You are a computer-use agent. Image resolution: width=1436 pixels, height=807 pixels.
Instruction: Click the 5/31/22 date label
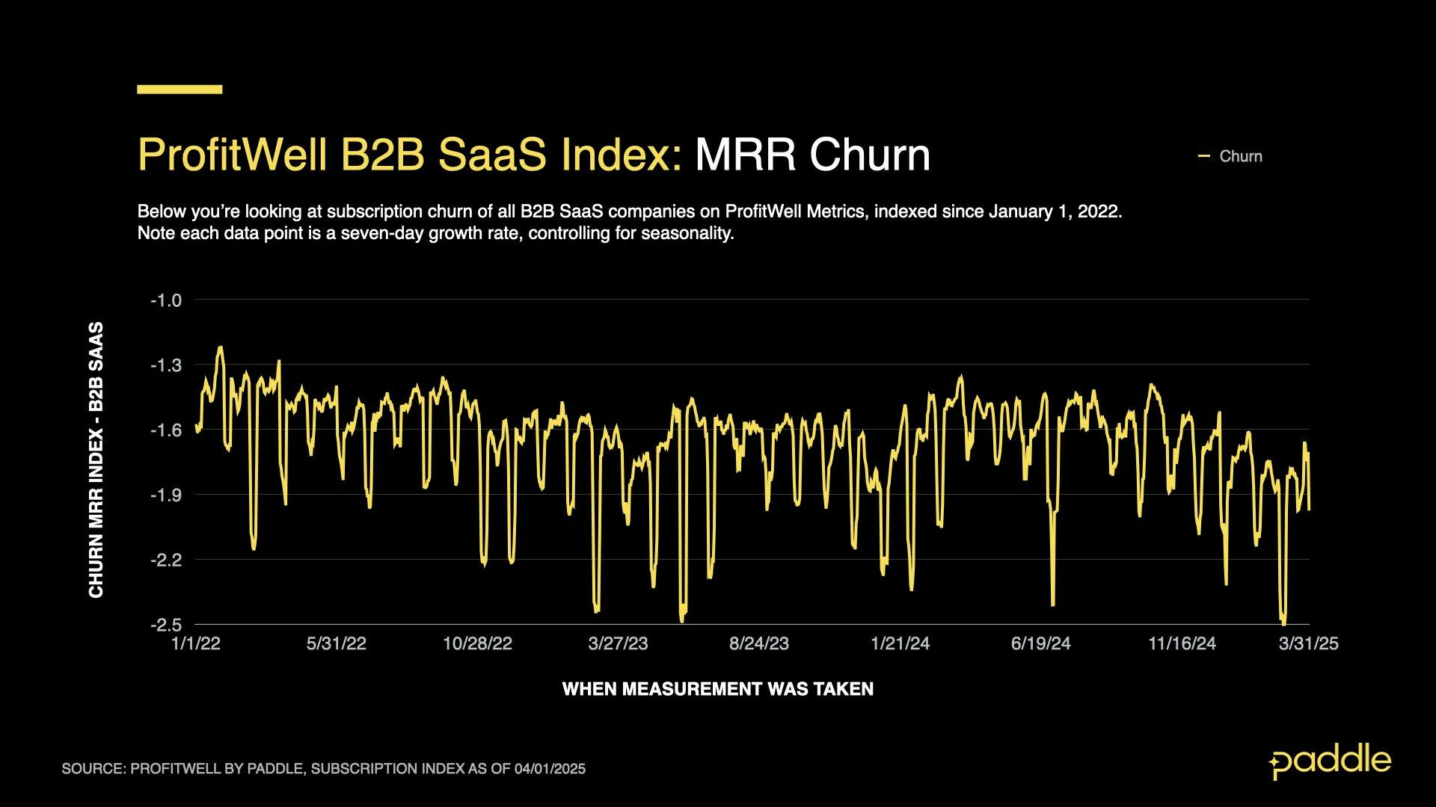click(x=337, y=643)
